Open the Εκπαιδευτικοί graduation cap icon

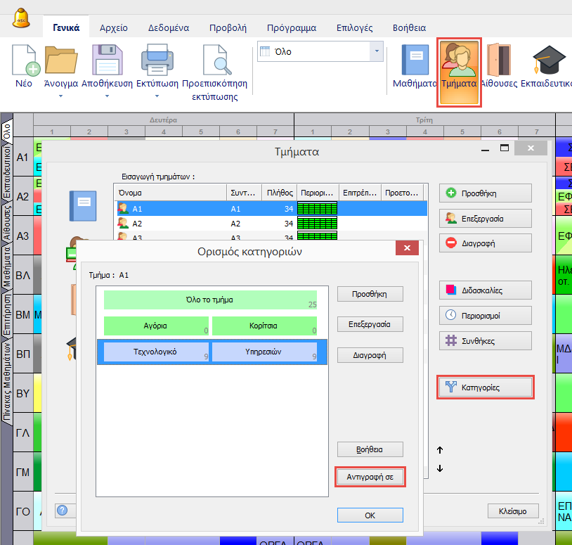pyautogui.click(x=548, y=60)
